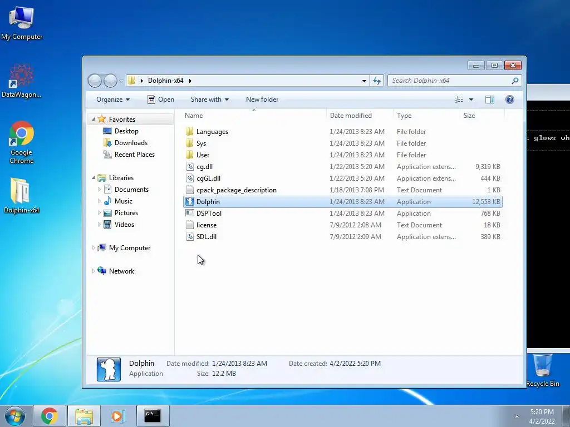Select the cpack_package_description file icon

189,190
